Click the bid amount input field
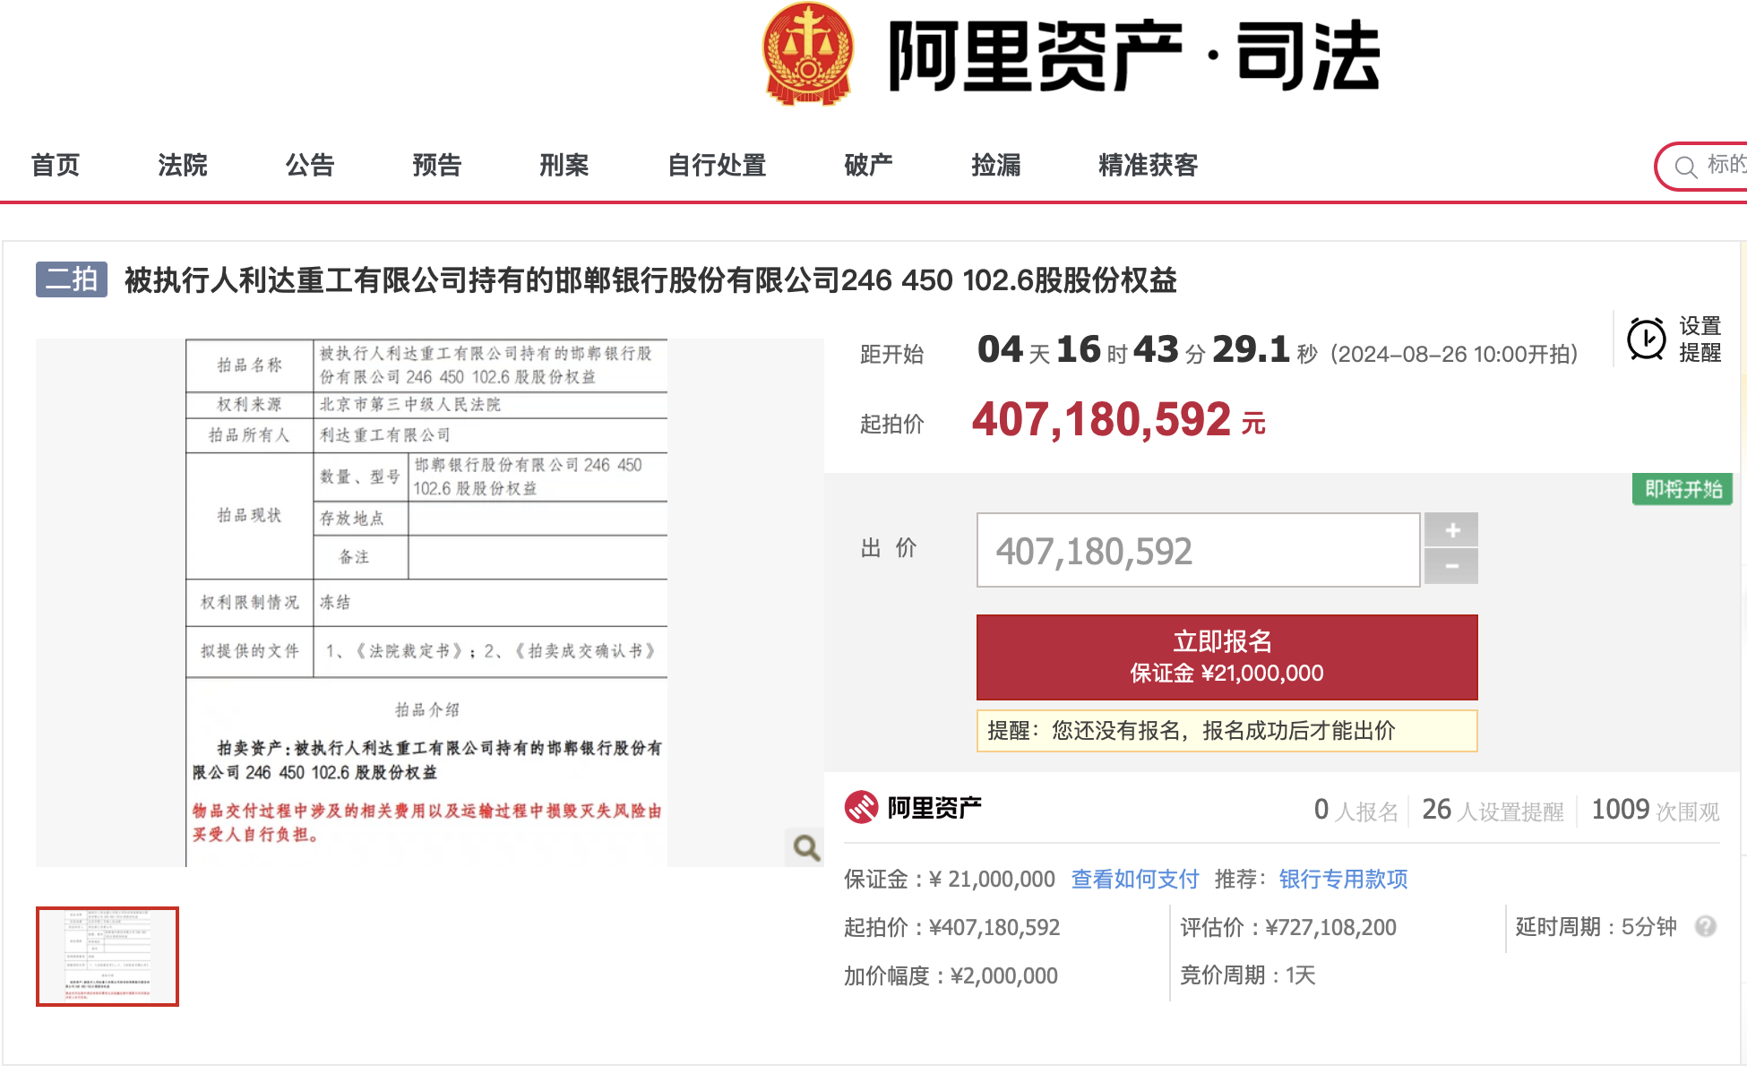This screenshot has height=1082, width=1747. pyautogui.click(x=1198, y=550)
